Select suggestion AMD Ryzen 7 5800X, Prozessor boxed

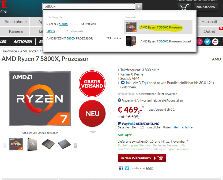(158, 41)
